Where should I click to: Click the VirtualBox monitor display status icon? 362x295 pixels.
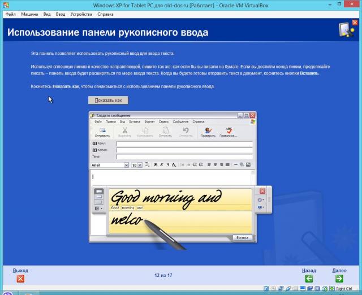[x=303, y=289]
